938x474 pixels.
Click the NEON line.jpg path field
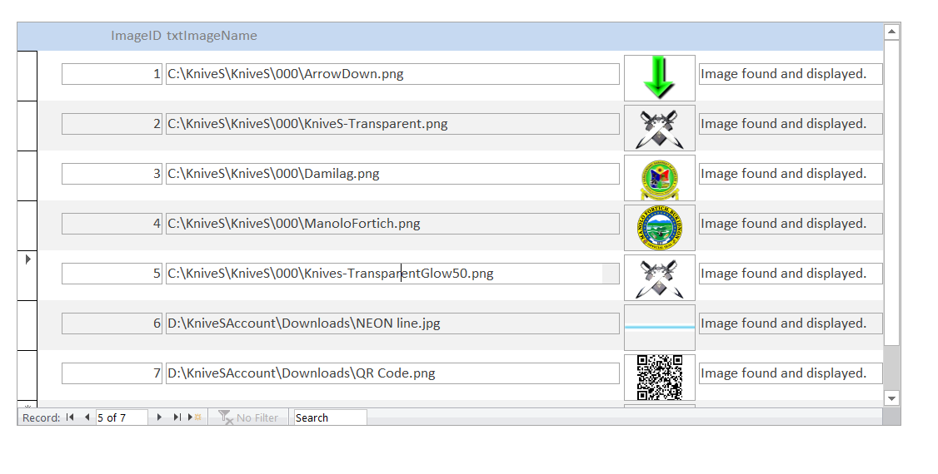[392, 323]
